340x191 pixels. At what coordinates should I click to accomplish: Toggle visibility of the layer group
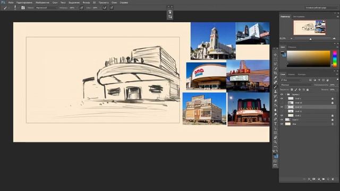[282, 94]
